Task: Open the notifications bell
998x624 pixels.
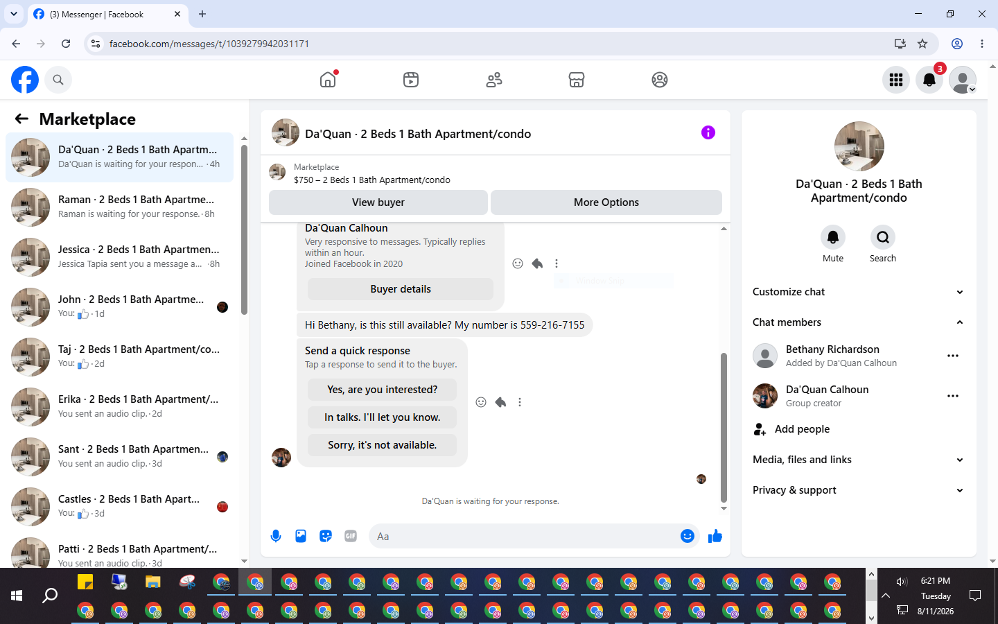Action: [929, 80]
